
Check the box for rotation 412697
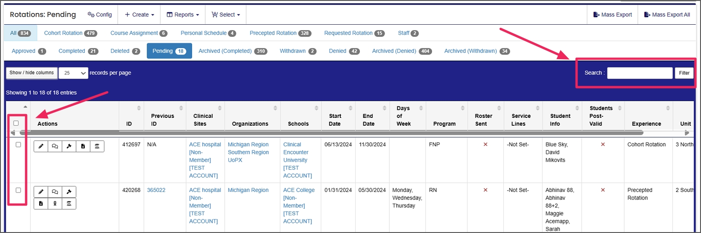[18, 144]
